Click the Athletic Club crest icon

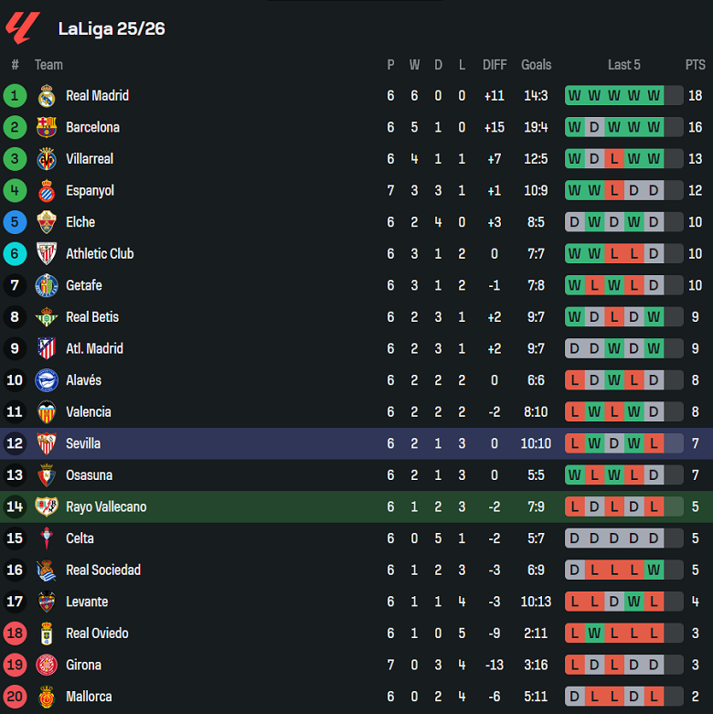tap(47, 254)
